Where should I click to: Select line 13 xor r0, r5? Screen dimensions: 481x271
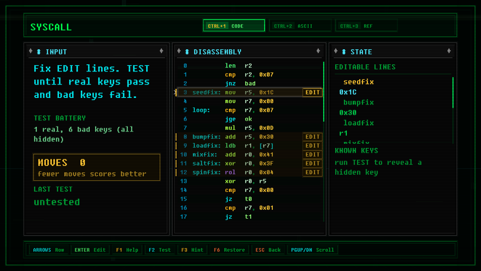[x=249, y=181]
